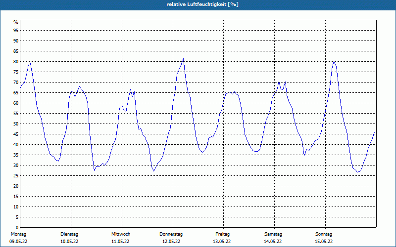This screenshot has height=247, width=396.
Task: Click the '%' unit label on the y-axis
Action: pos(16,22)
